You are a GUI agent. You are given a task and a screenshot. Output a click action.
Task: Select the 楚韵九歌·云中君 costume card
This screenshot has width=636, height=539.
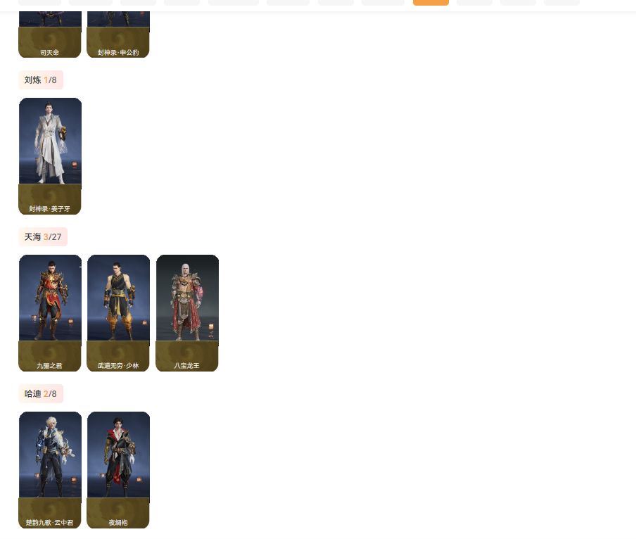tap(50, 470)
